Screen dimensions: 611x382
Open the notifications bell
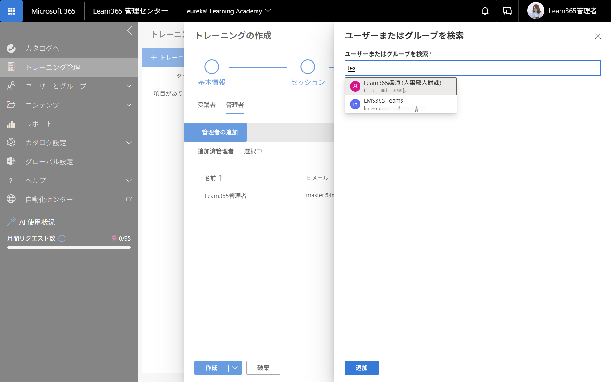click(485, 11)
